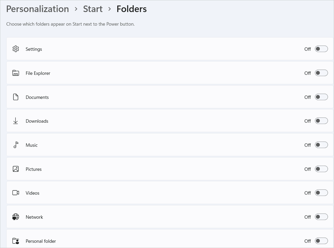Turn on the File Explorer toggle
The height and width of the screenshot is (248, 334).
coord(321,73)
